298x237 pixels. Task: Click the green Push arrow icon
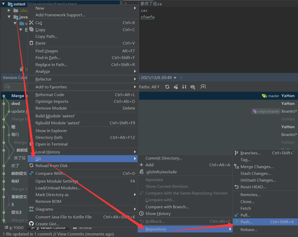click(236, 222)
